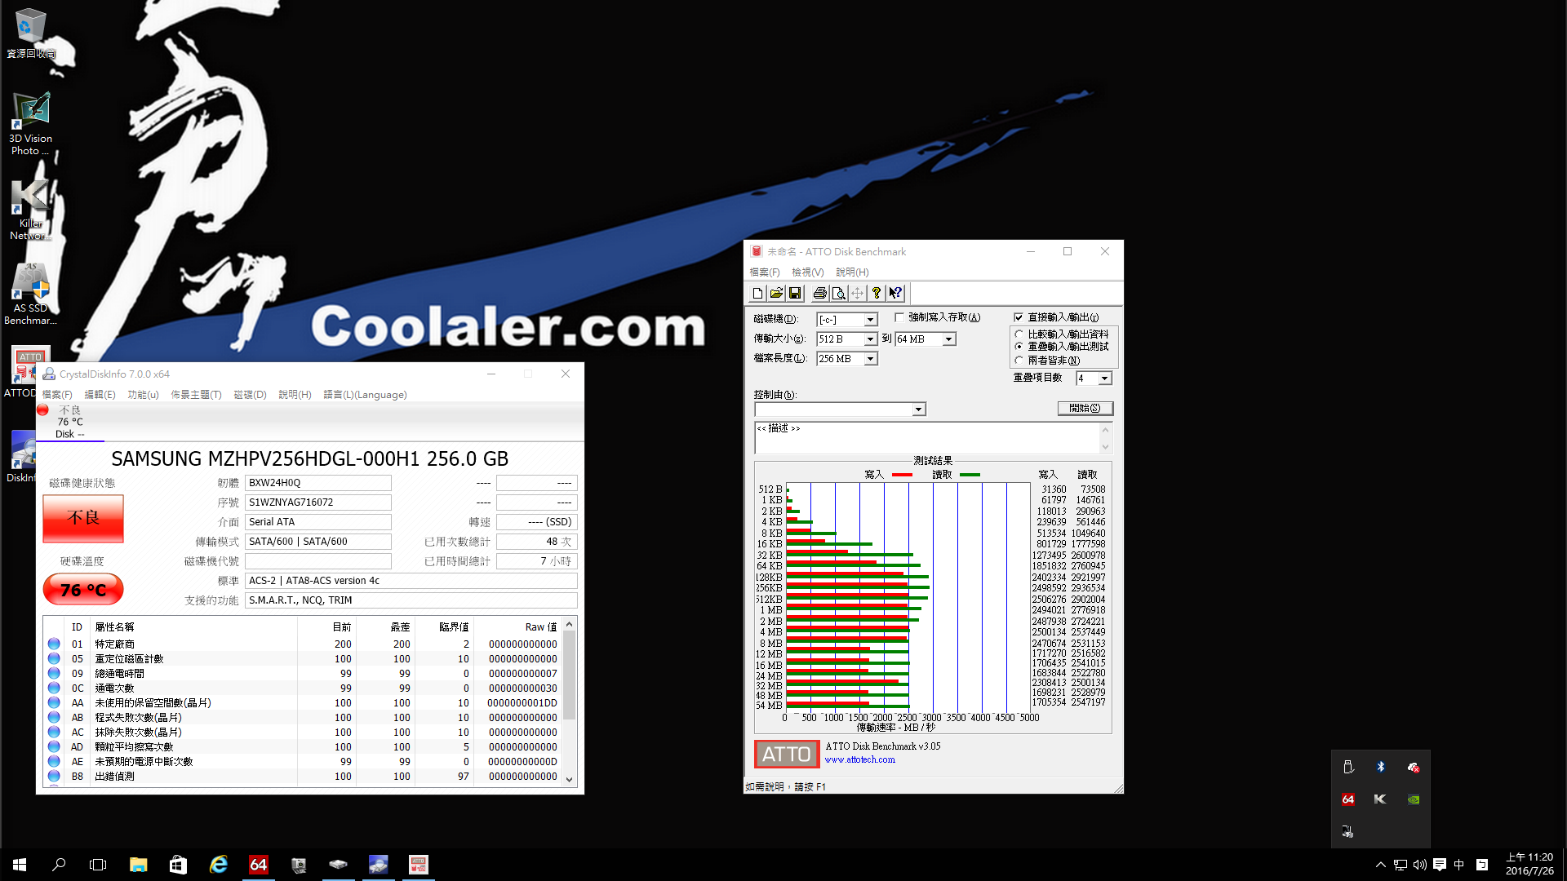Click safely remove USB tray icon
Viewport: 1567px width, 881px height.
tap(1348, 767)
